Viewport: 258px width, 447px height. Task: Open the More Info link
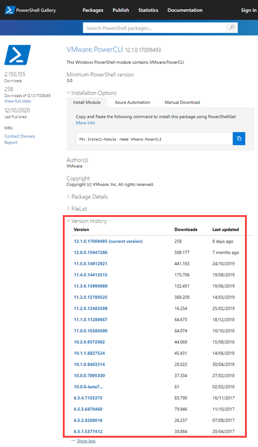pyautogui.click(x=85, y=123)
